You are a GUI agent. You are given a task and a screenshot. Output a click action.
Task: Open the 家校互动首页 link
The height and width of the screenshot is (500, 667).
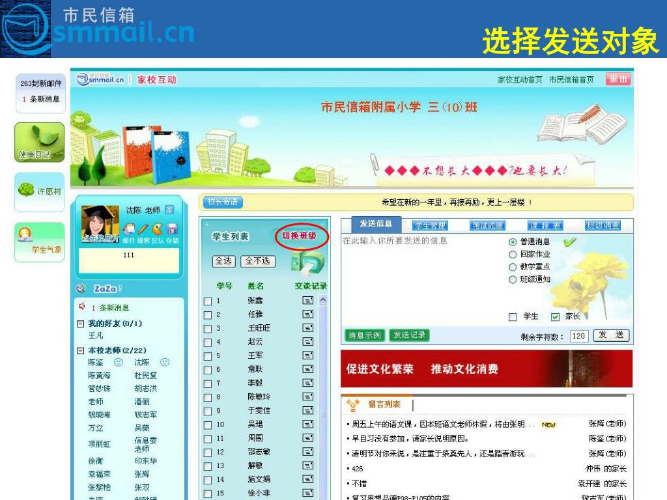point(520,79)
